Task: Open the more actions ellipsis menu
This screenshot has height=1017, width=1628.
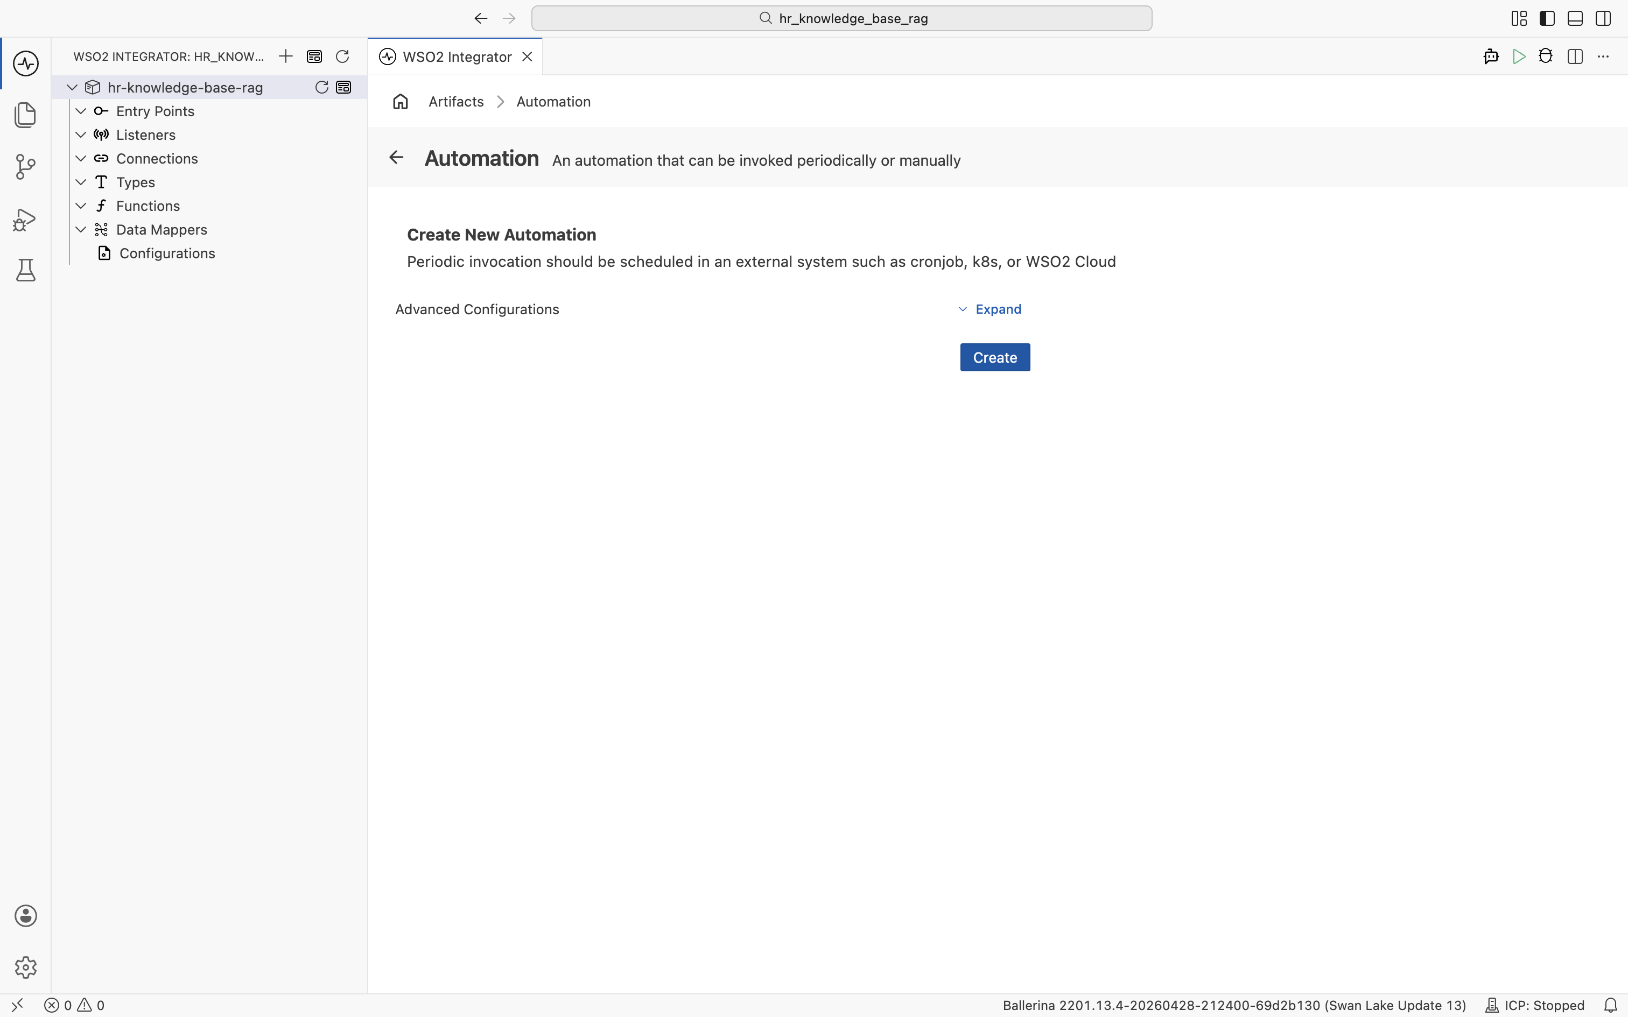Action: point(1603,56)
